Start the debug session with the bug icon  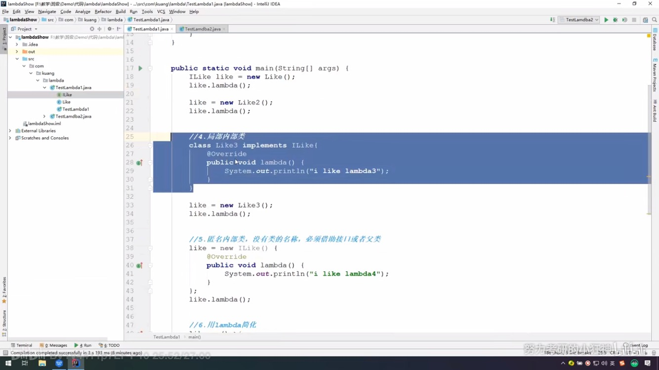[x=616, y=20]
